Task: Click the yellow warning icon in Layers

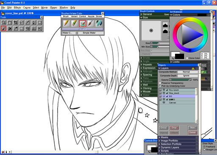Action: click(193, 68)
